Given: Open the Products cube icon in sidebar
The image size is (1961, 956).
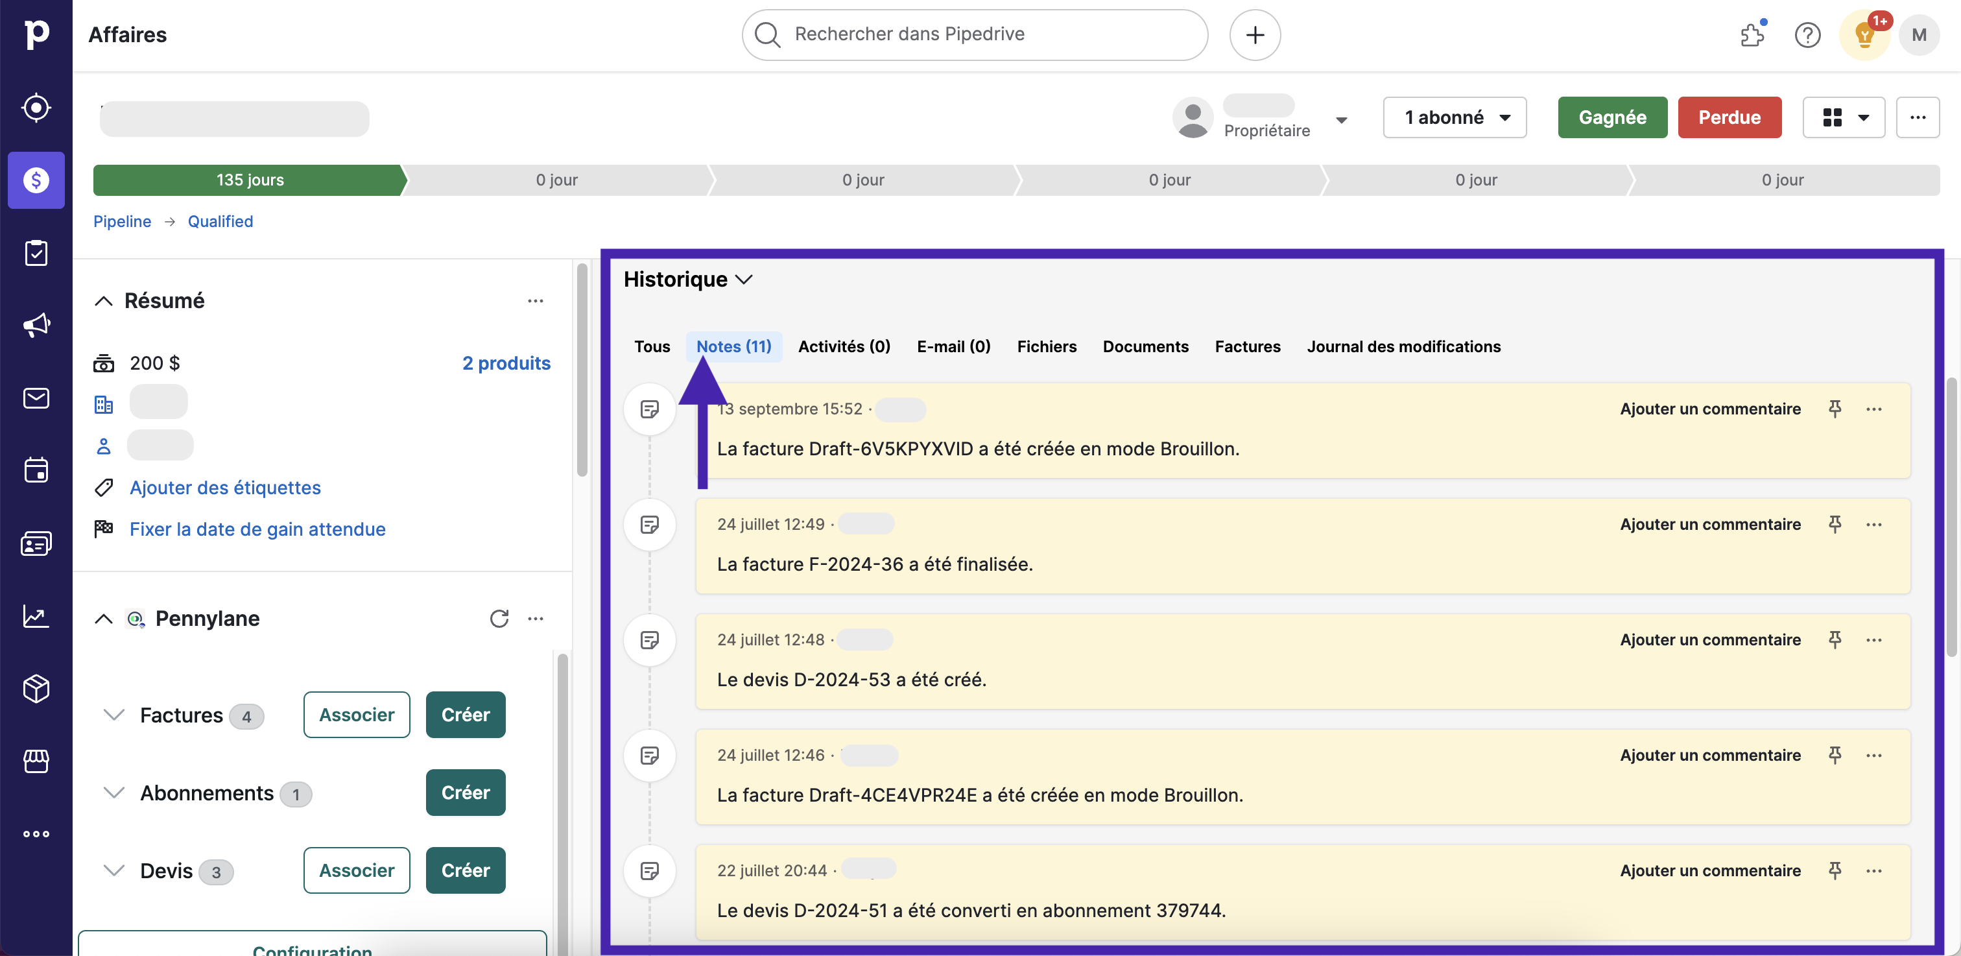Looking at the screenshot, I should pos(36,688).
